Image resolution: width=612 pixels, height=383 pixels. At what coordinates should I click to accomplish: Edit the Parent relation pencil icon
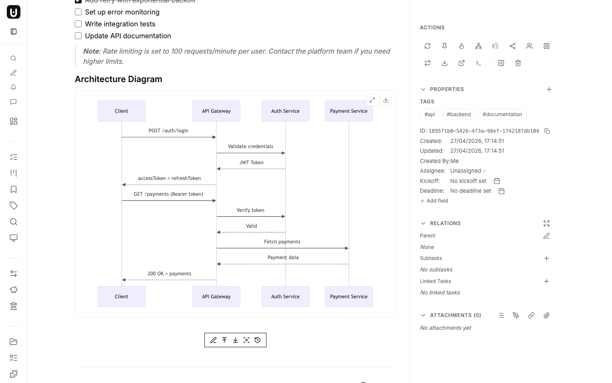point(547,236)
